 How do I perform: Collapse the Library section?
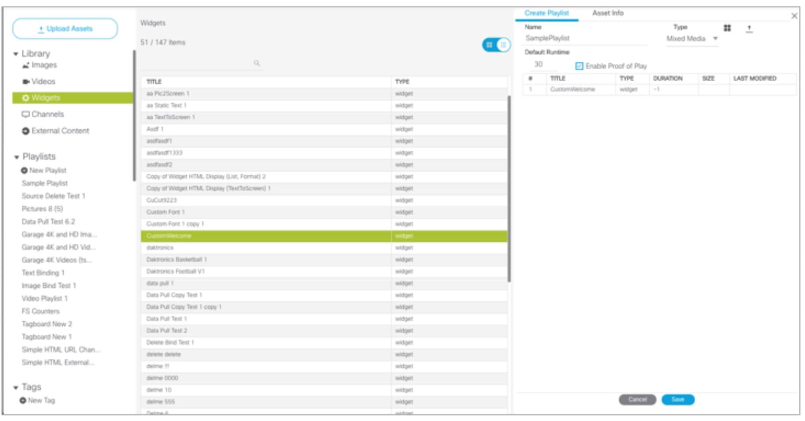tap(16, 54)
